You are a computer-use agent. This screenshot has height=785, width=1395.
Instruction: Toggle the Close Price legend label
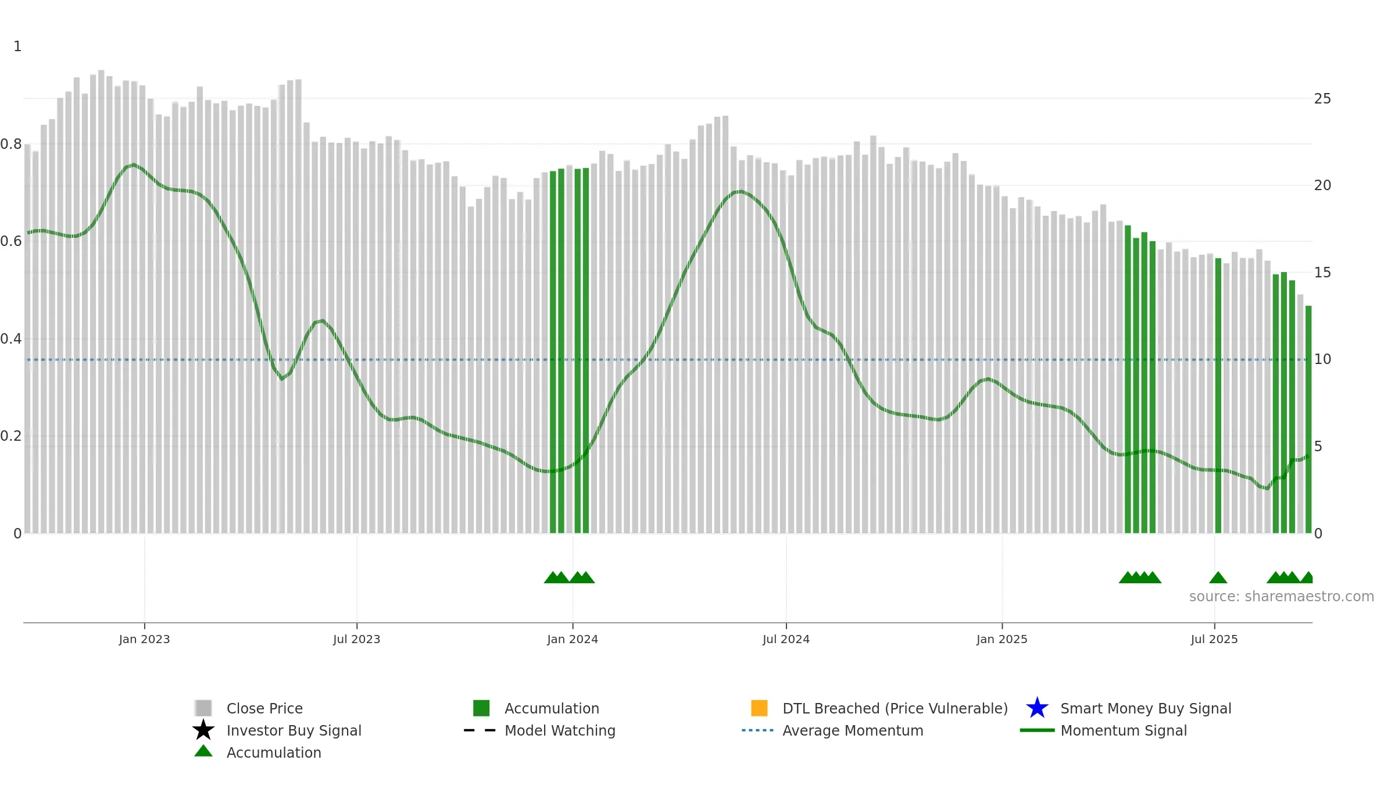(x=264, y=708)
